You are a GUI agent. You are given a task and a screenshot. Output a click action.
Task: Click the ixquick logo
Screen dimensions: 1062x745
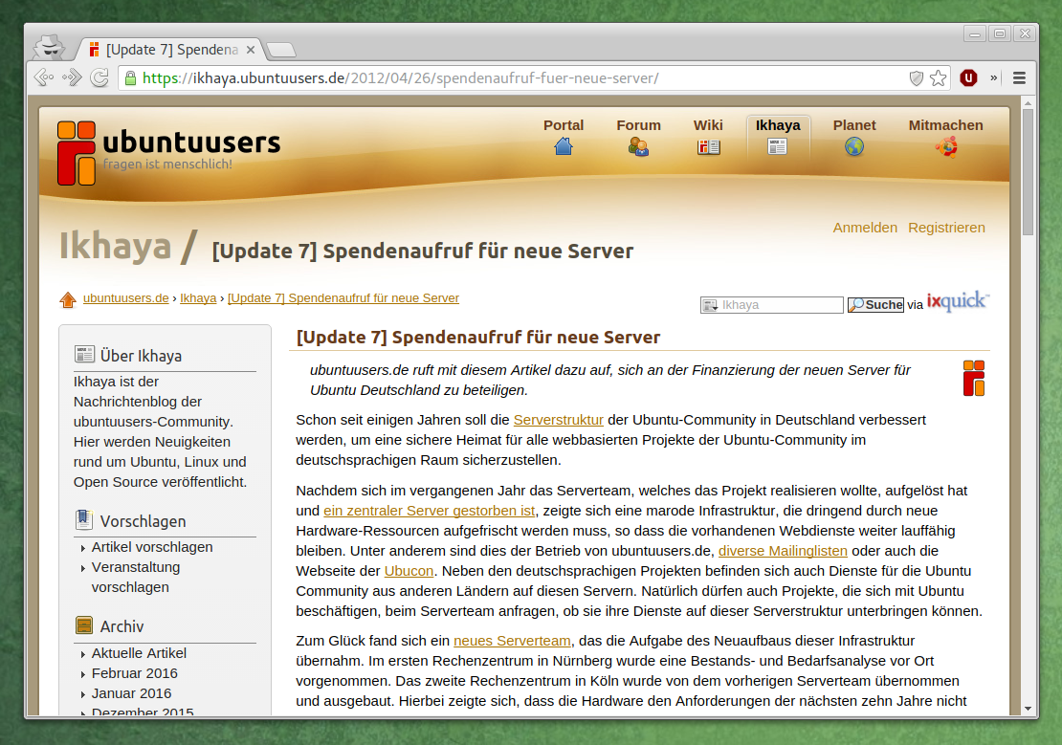coord(958,300)
